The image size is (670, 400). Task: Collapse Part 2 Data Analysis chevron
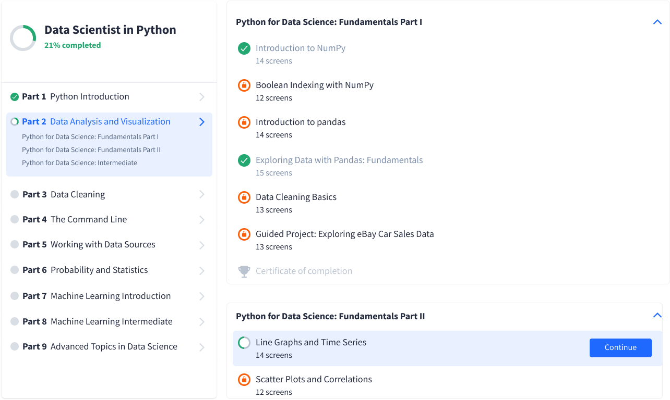202,122
